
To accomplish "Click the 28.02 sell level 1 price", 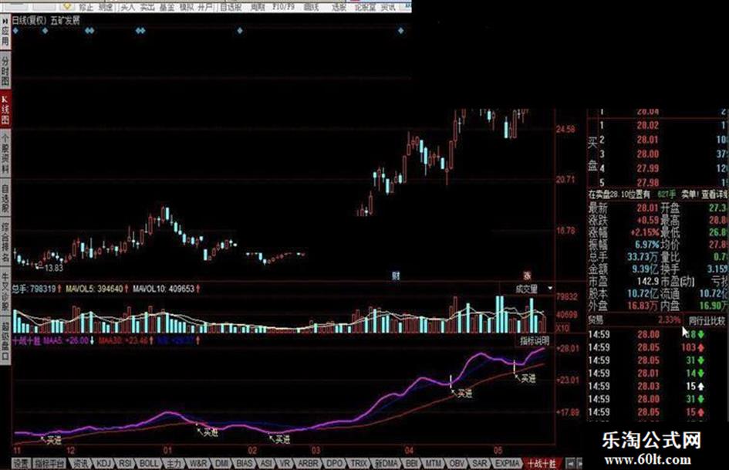I will (x=648, y=125).
